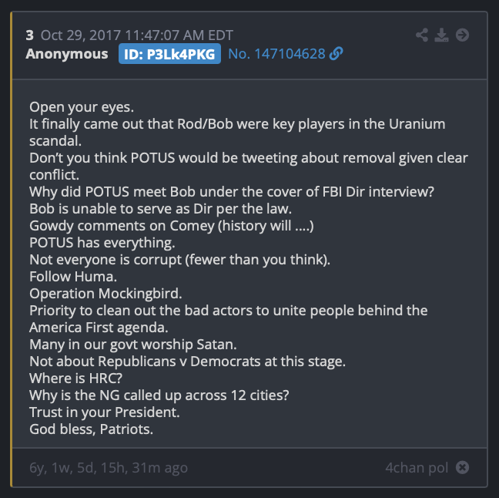Remove the 4chan pol source x icon

coord(462,467)
